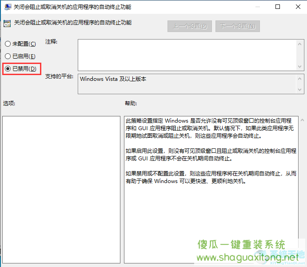Image resolution: width=307 pixels, height=267 pixels.
Task: Click the 选项 label
Action: click(x=9, y=103)
